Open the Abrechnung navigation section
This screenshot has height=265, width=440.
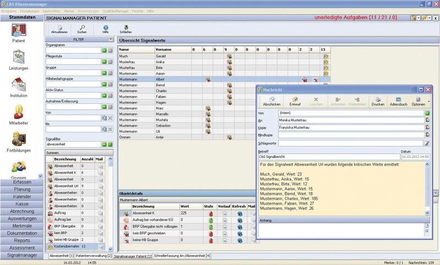pos(22,211)
